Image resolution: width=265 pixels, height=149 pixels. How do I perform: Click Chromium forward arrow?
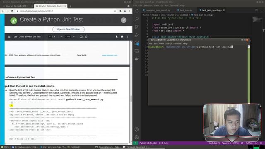[7, 11]
